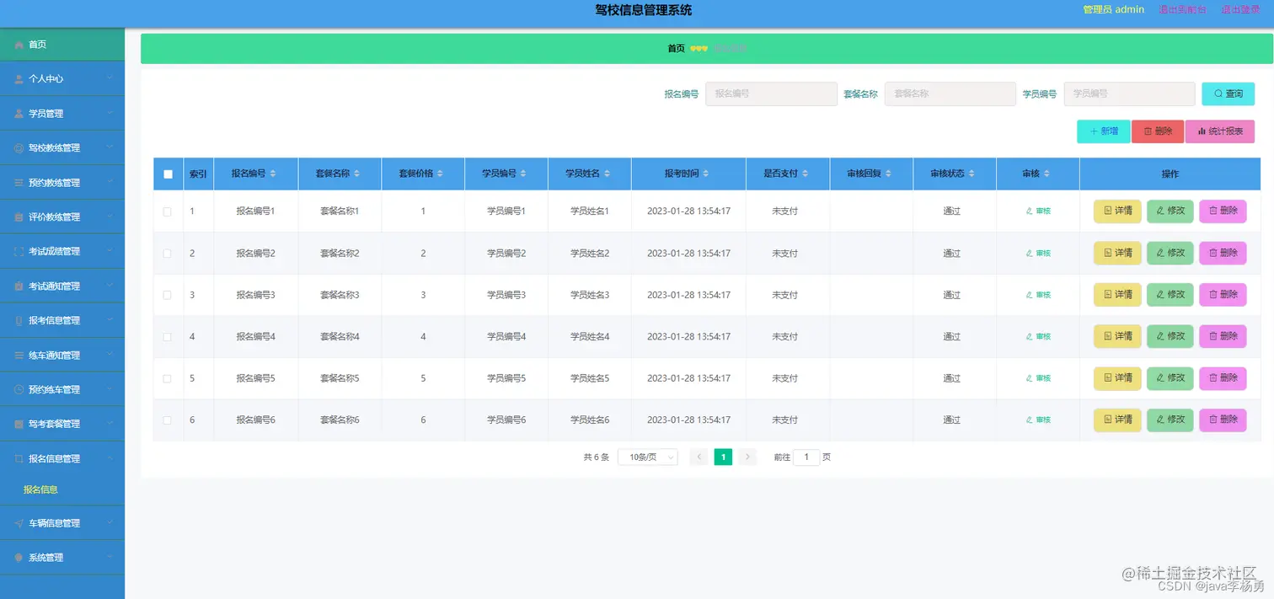Viewport: 1274px width, 599px height.
Task: Click the icon beside 学员管理
Action: [x=19, y=114]
